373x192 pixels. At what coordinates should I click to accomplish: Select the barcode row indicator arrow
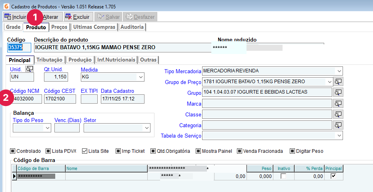pos(14,176)
